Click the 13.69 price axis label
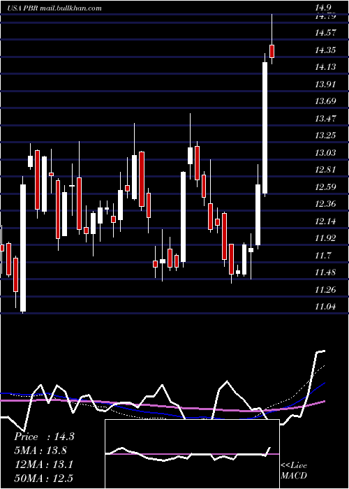The height and width of the screenshot is (489, 349). click(325, 101)
